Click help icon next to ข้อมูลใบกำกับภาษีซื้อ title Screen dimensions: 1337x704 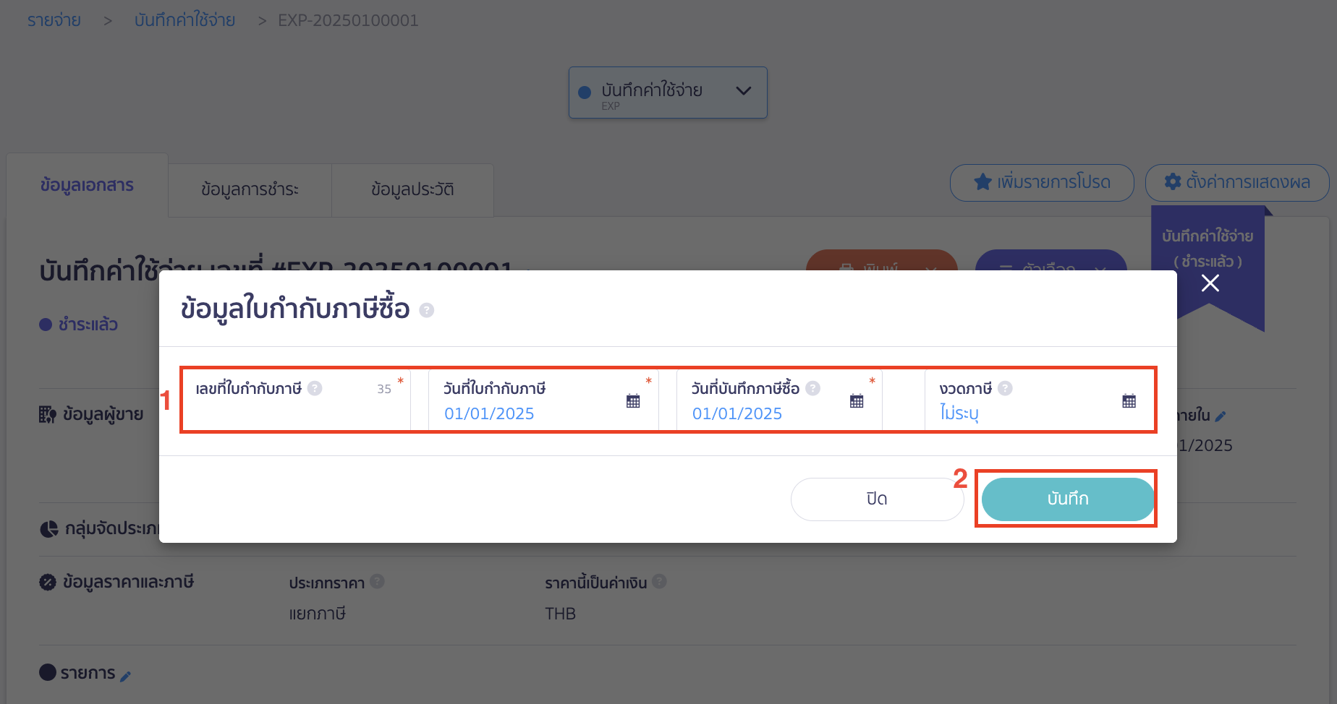[x=428, y=309]
